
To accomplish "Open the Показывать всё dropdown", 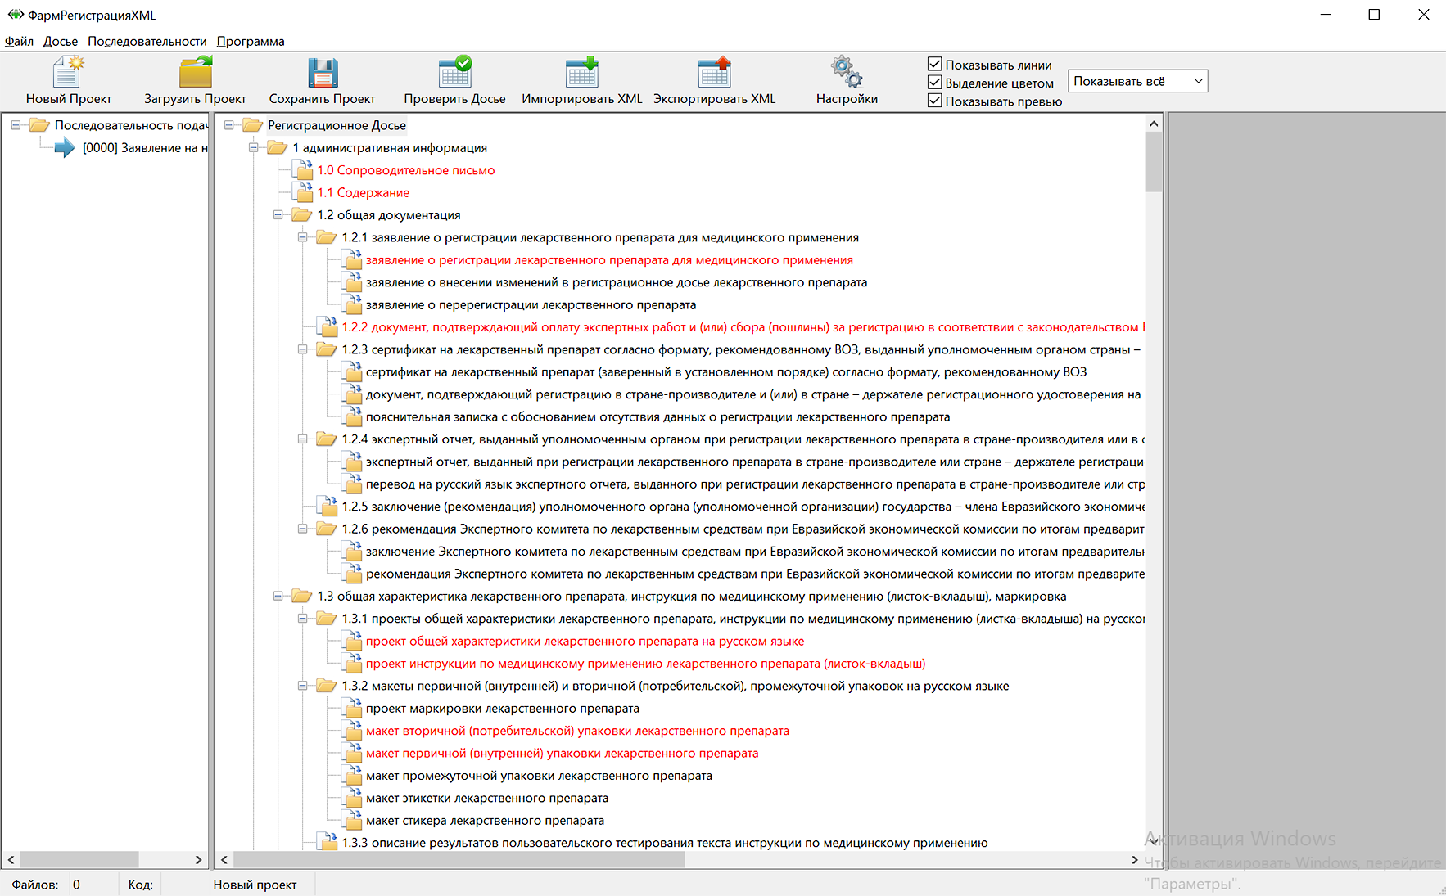I will [1137, 81].
